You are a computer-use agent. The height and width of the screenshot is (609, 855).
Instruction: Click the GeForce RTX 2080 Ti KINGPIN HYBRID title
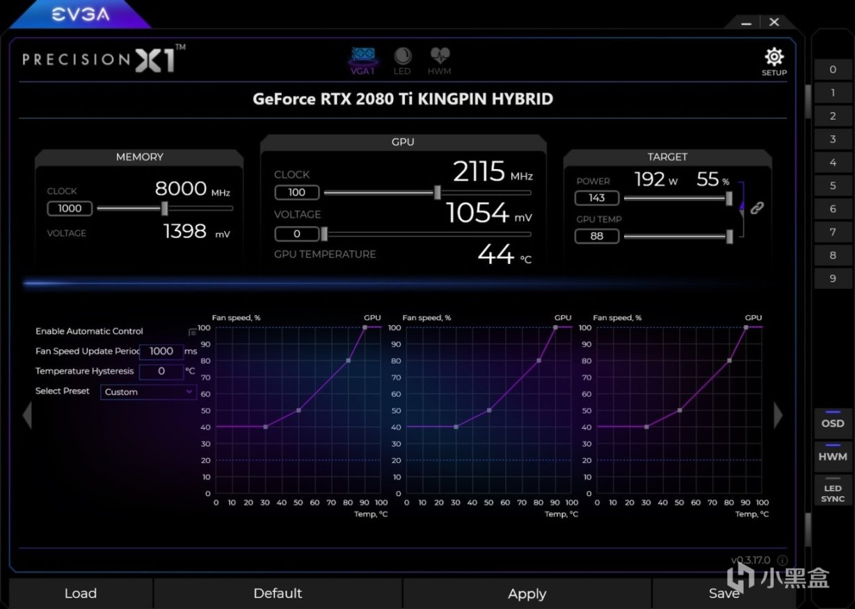[403, 99]
